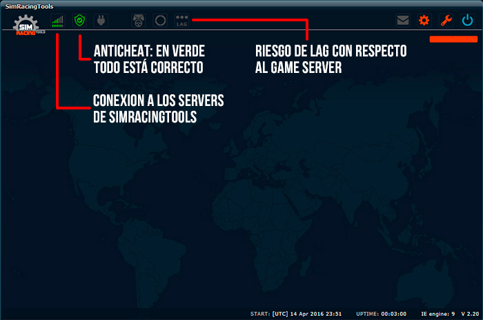Click the SimRacingTools gear logo

27,25
